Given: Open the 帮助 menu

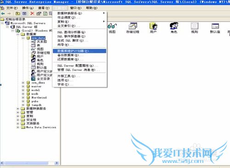Looking at the screenshot, I should (x=92, y=8).
